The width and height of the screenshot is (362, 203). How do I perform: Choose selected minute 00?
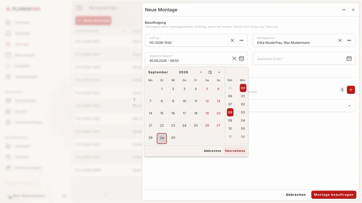tap(243, 88)
